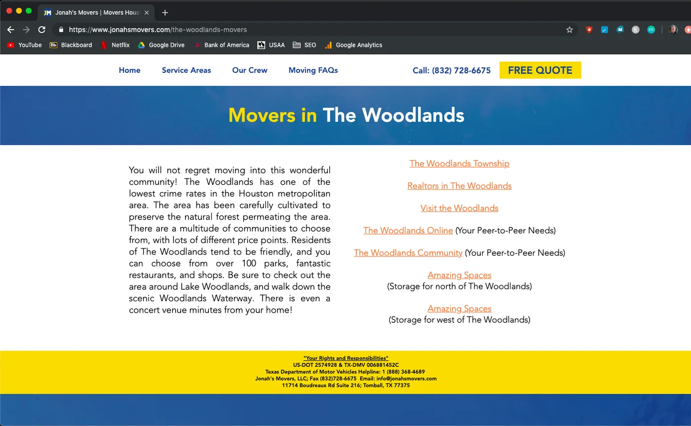This screenshot has height=426, width=691.
Task: Select the Jonah's Movers browser tab
Action: pos(96,12)
